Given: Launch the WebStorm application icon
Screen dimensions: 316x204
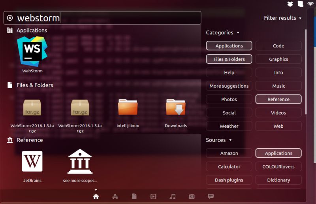Looking at the screenshot, I should pyautogui.click(x=32, y=51).
